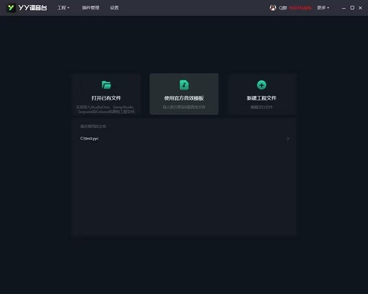Click the green music file template icon
This screenshot has width=368, height=294.
pos(184,85)
